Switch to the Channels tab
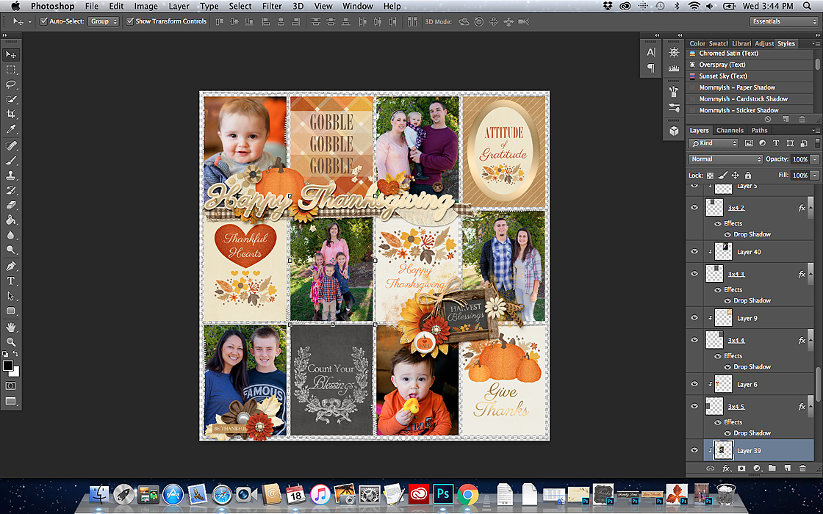Image resolution: width=823 pixels, height=514 pixels. click(x=730, y=131)
